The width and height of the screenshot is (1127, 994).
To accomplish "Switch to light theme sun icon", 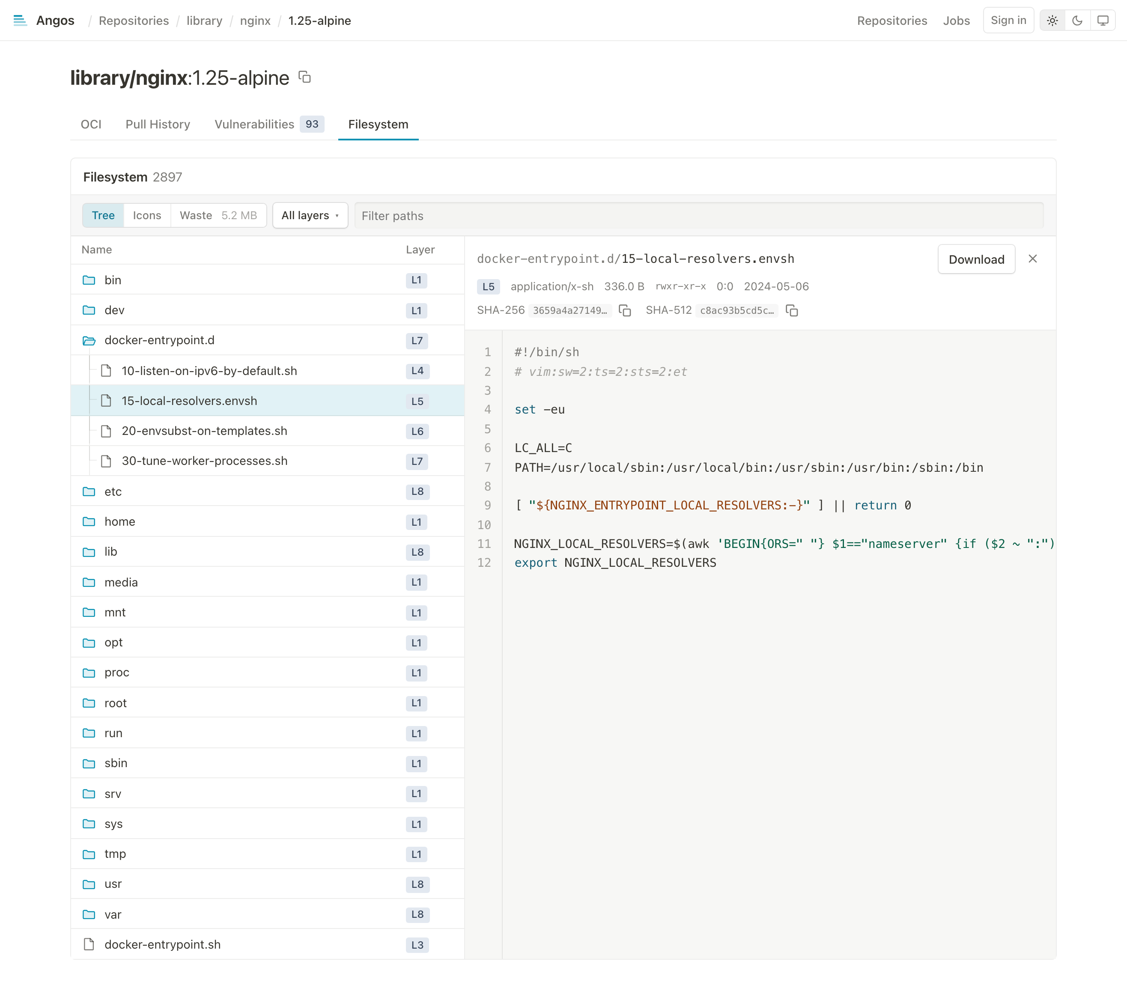I will [x=1052, y=21].
